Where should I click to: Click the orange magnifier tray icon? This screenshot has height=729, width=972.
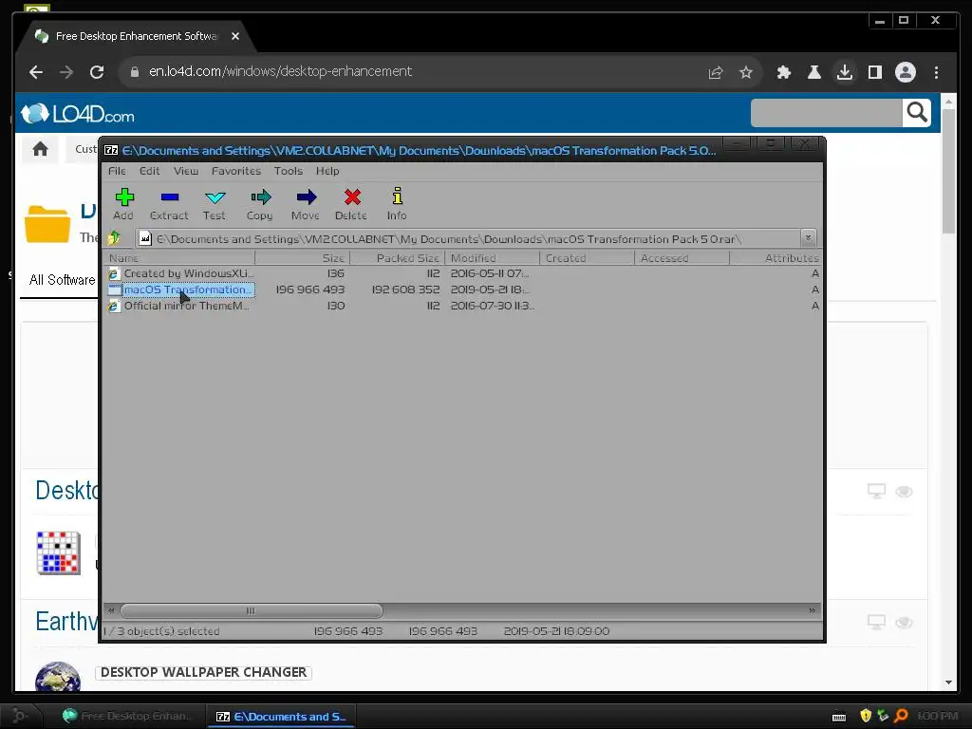tap(901, 716)
